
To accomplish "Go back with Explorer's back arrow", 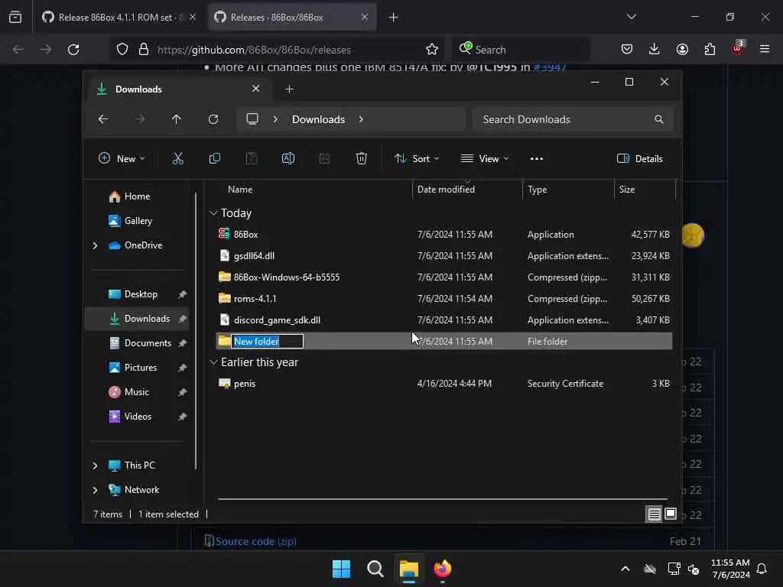I will coord(103,119).
